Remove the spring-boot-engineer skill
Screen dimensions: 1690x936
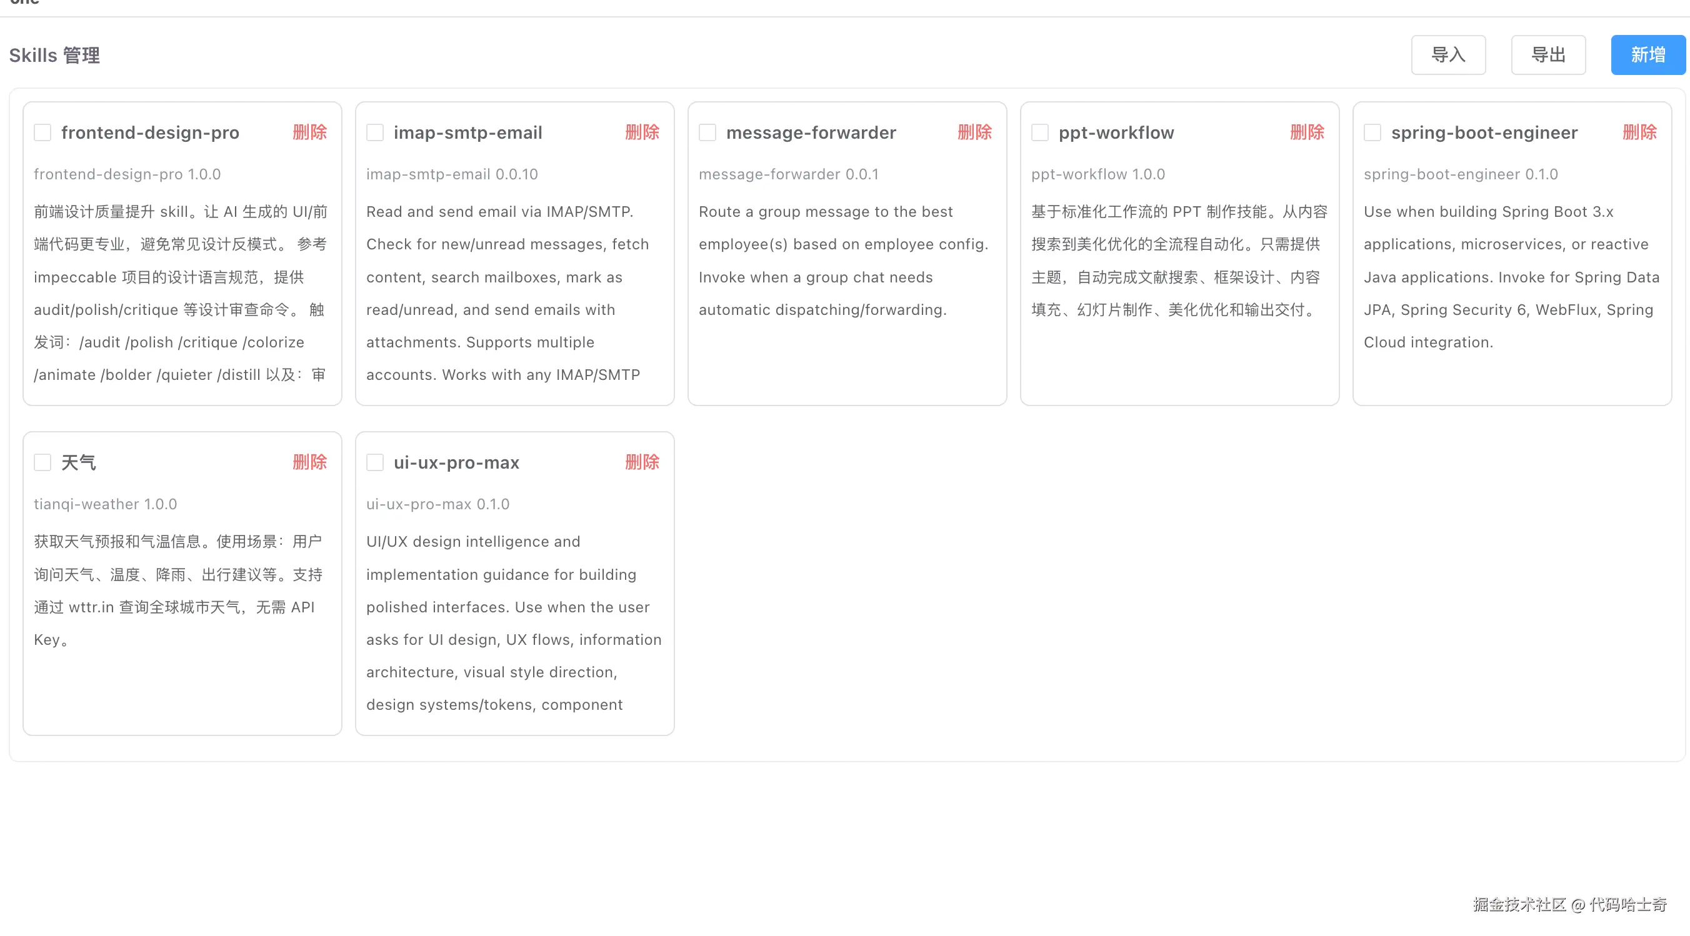(x=1639, y=132)
